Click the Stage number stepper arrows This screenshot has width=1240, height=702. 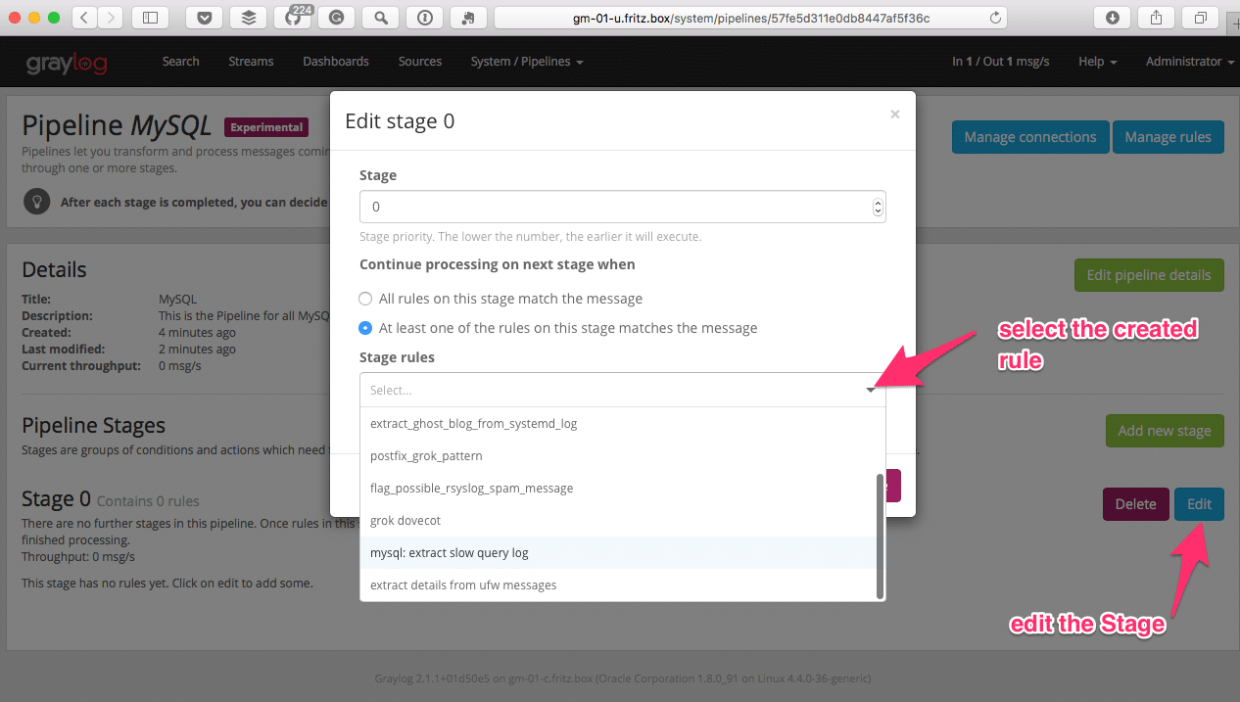point(878,207)
